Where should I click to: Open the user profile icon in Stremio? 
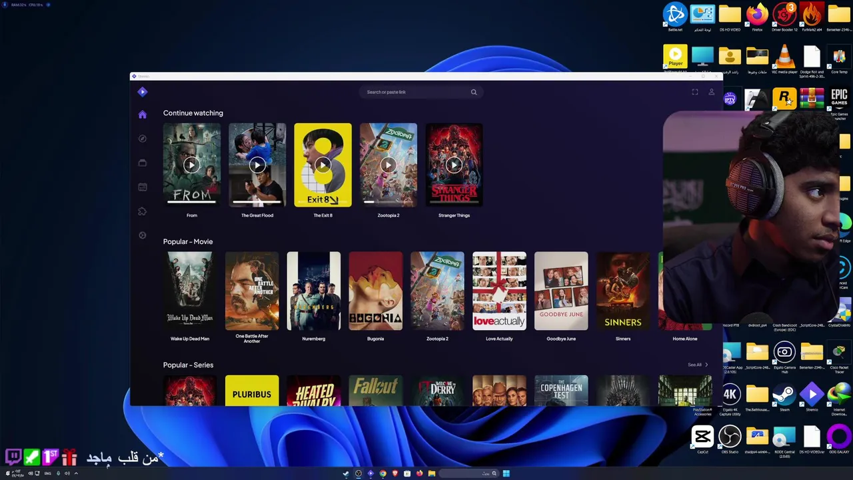coord(711,92)
